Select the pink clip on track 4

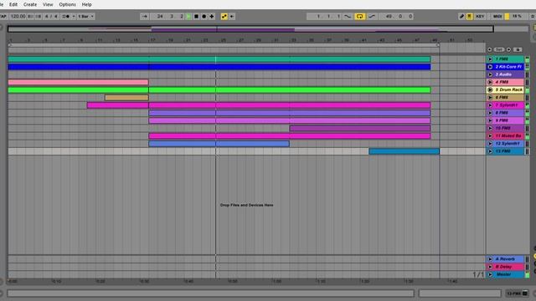click(x=78, y=82)
